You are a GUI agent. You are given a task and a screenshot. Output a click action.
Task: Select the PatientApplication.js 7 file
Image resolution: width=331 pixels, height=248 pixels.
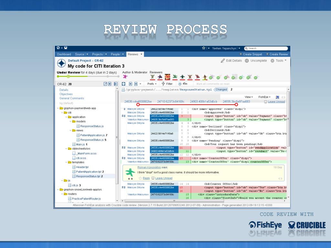click(x=94, y=135)
